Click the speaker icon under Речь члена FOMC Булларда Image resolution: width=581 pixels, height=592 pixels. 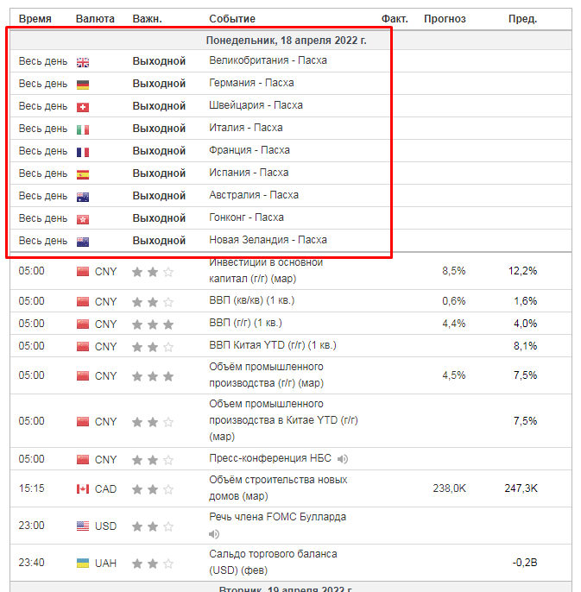click(214, 534)
